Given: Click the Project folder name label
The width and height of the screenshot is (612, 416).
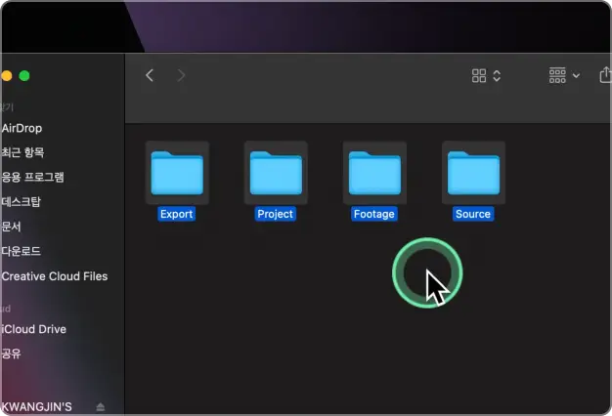Looking at the screenshot, I should (x=275, y=214).
